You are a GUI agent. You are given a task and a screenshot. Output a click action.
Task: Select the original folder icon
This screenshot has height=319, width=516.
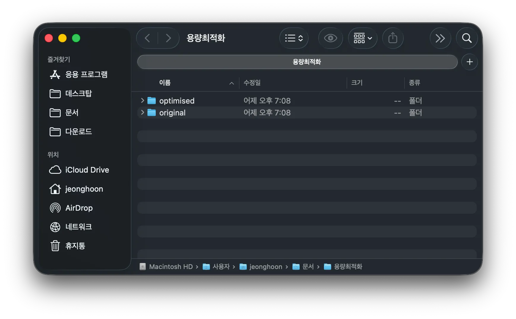pyautogui.click(x=152, y=112)
